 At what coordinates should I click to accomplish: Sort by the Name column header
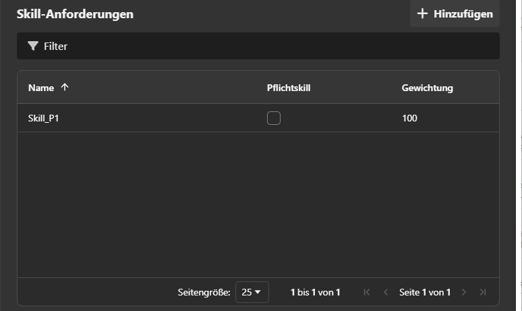(x=41, y=88)
